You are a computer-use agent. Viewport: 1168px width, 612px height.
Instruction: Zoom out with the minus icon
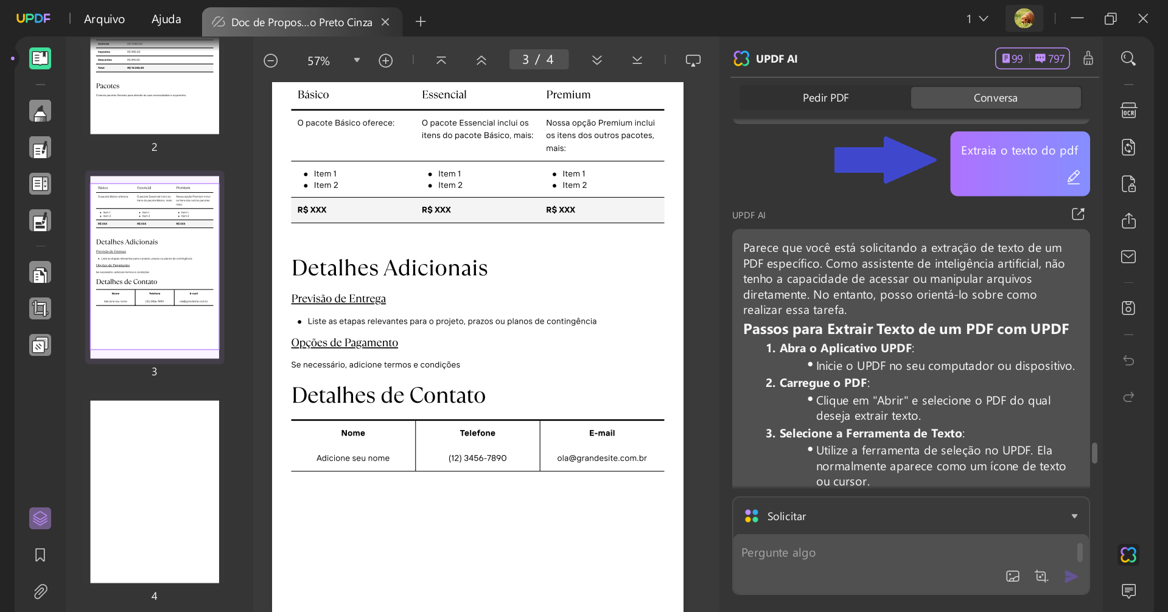click(271, 61)
